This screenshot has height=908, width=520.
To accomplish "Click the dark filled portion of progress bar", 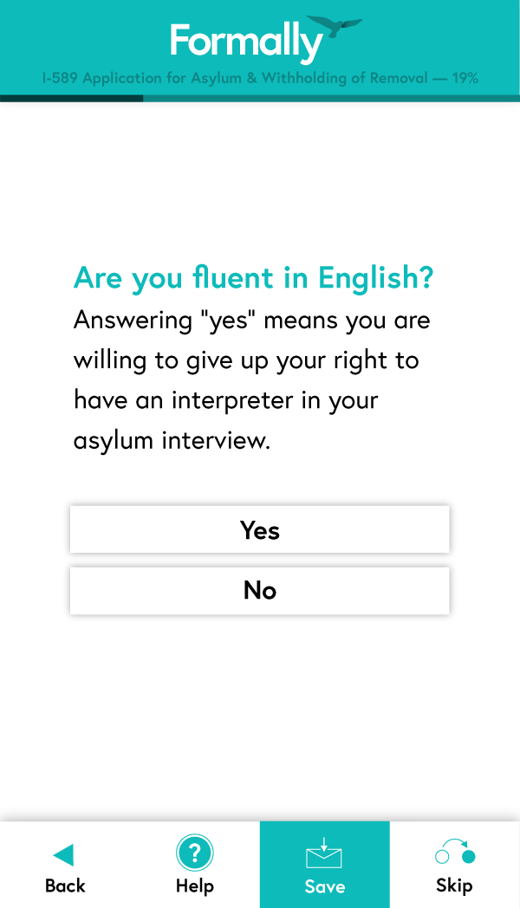I will (x=71, y=99).
